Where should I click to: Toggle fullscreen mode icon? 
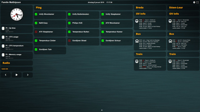tap(197, 2)
